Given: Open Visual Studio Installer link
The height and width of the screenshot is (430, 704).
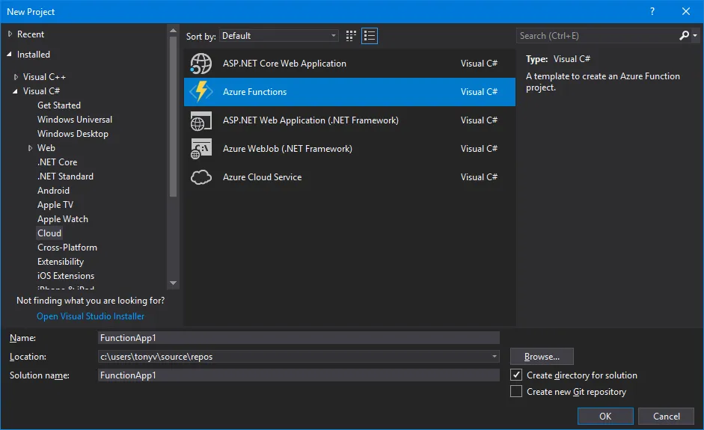Looking at the screenshot, I should (91, 316).
